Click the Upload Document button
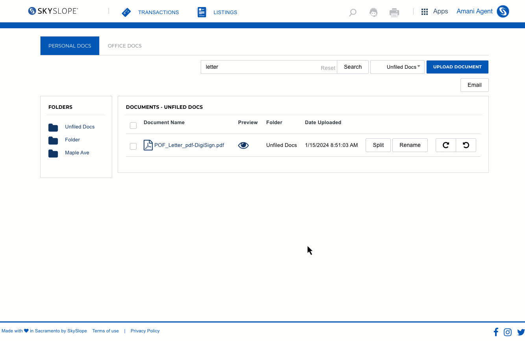Viewport: 525px width, 341px height. coord(457,67)
